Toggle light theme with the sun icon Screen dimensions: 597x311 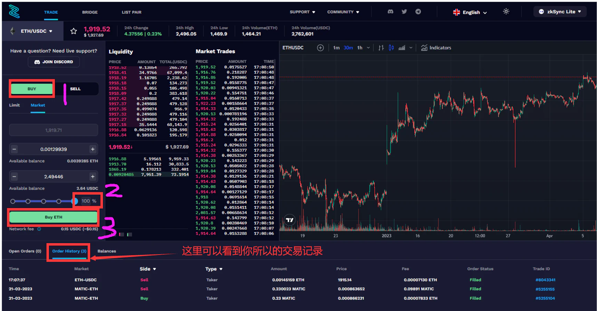(x=506, y=11)
